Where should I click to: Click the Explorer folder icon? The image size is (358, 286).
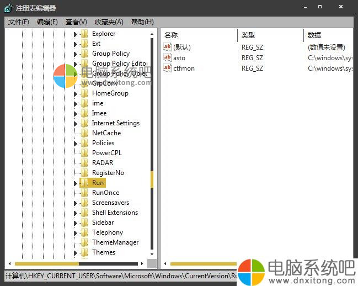(x=85, y=34)
